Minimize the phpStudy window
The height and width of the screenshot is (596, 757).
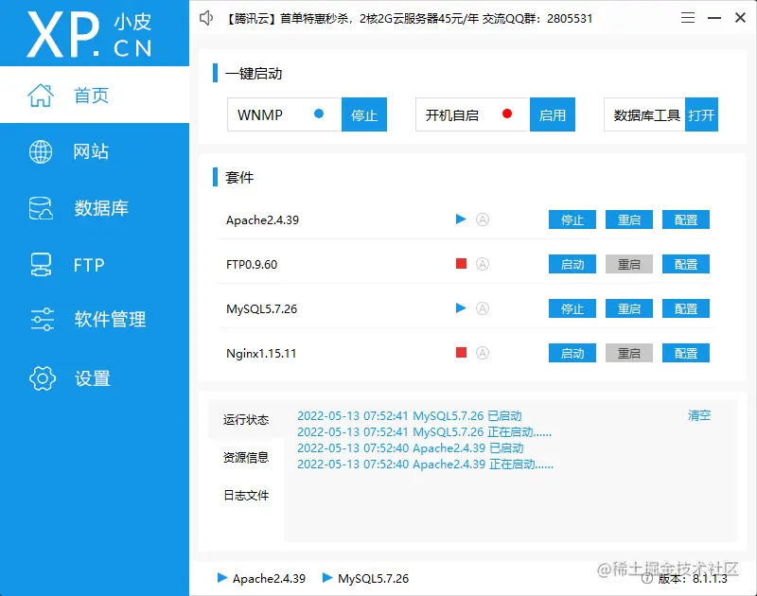(x=714, y=18)
